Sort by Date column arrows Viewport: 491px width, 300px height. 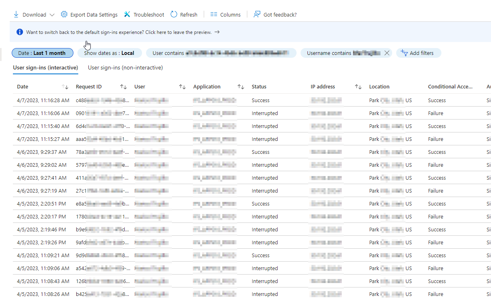coord(65,87)
